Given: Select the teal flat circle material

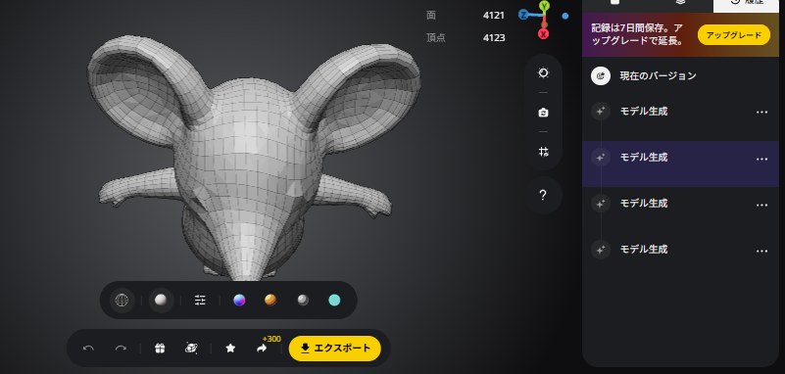Looking at the screenshot, I should 334,300.
